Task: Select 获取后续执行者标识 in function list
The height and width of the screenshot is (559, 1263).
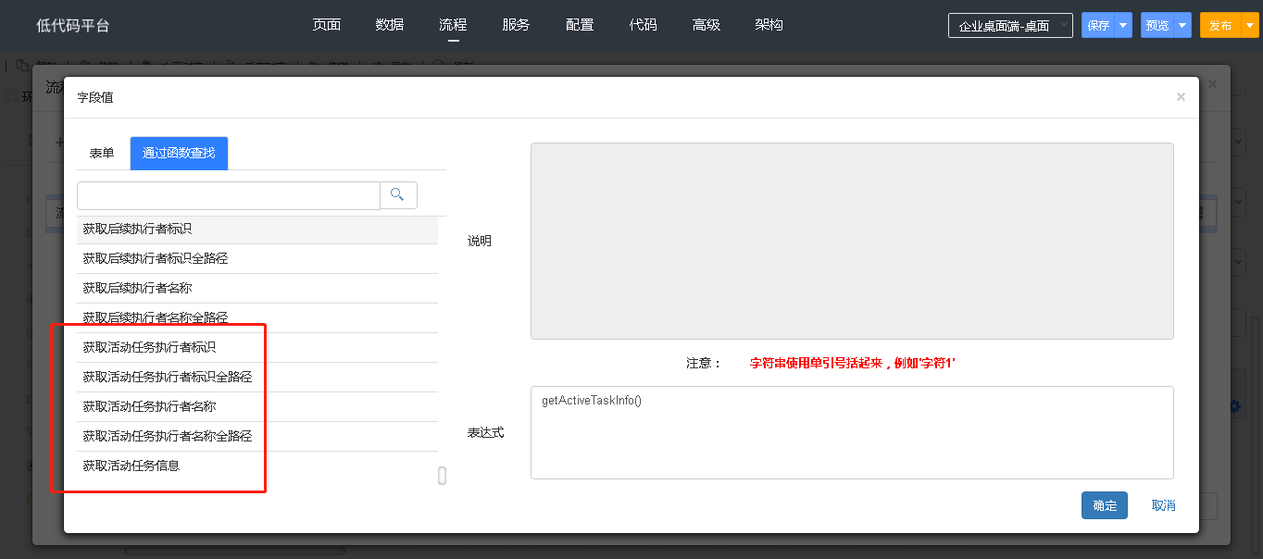Action: click(x=137, y=229)
